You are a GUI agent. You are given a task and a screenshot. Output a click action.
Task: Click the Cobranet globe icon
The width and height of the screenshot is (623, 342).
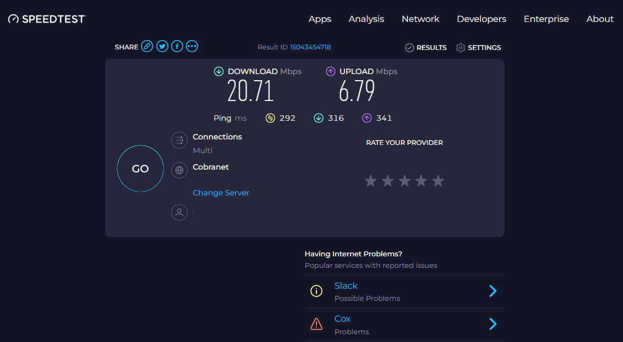click(179, 170)
